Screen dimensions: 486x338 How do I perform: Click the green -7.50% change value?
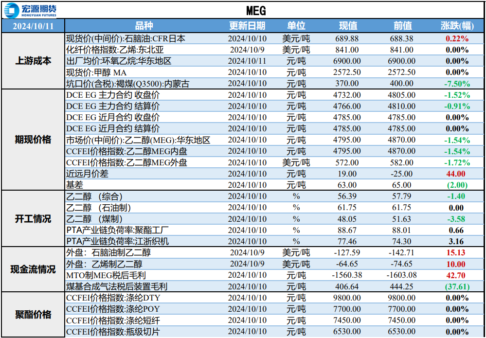coord(457,84)
